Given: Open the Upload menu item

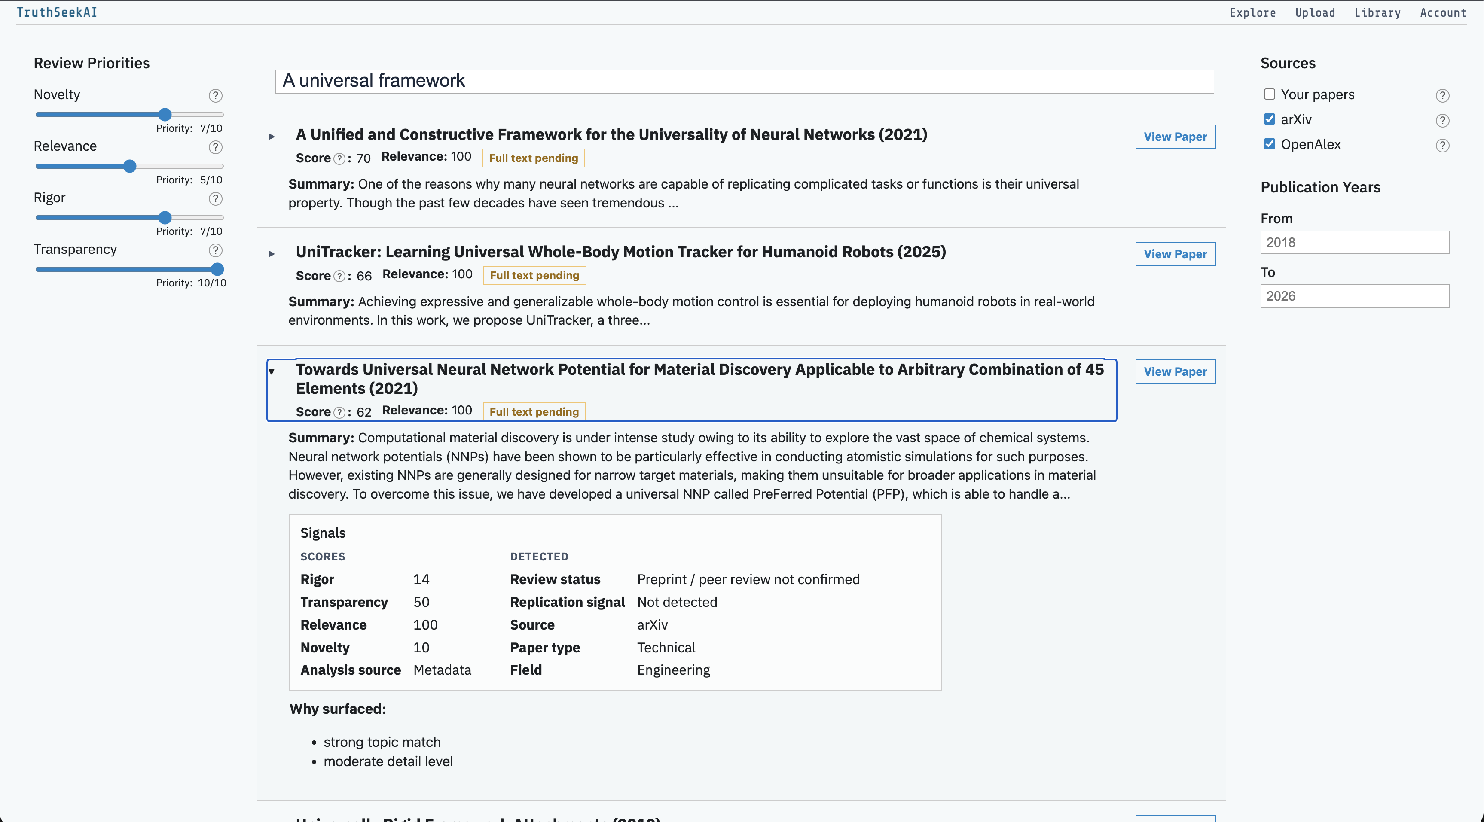Looking at the screenshot, I should click(x=1315, y=13).
